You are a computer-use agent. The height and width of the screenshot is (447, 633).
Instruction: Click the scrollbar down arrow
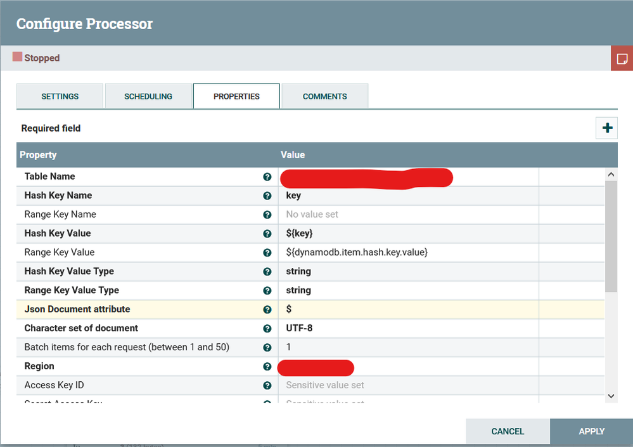click(611, 396)
